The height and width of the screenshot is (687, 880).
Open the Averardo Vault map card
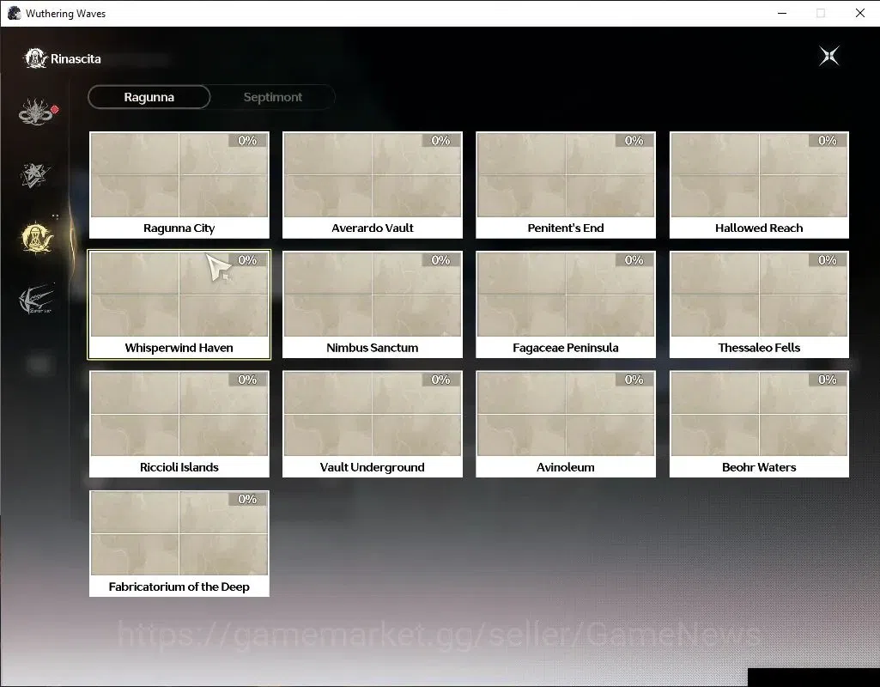pos(373,185)
